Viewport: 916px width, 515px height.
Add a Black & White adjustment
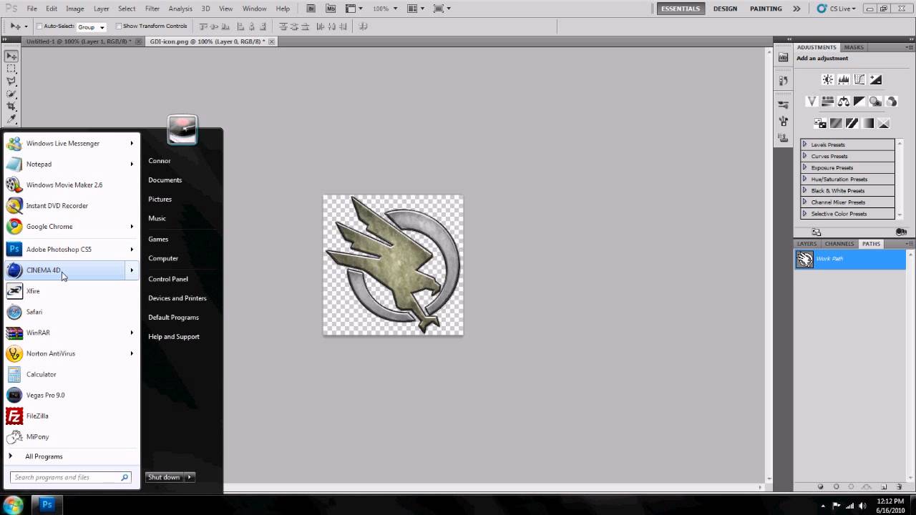coord(859,102)
